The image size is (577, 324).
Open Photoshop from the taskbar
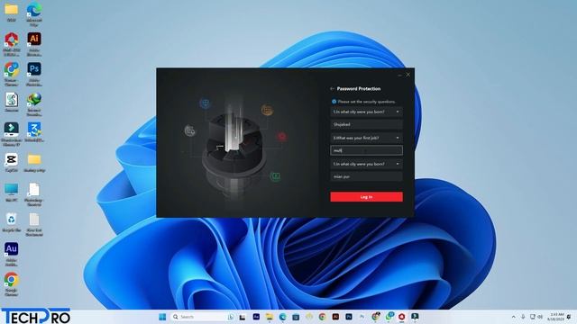tap(349, 317)
